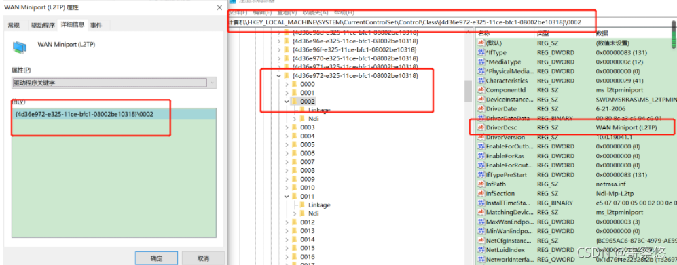
Task: Click the string icon next to InfPath
Action: coord(481,184)
